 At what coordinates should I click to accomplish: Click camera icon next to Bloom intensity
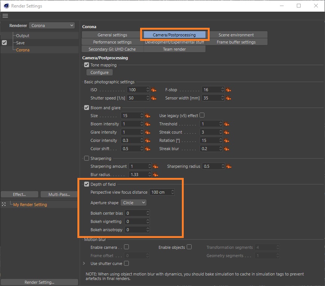pyautogui.click(x=147, y=124)
